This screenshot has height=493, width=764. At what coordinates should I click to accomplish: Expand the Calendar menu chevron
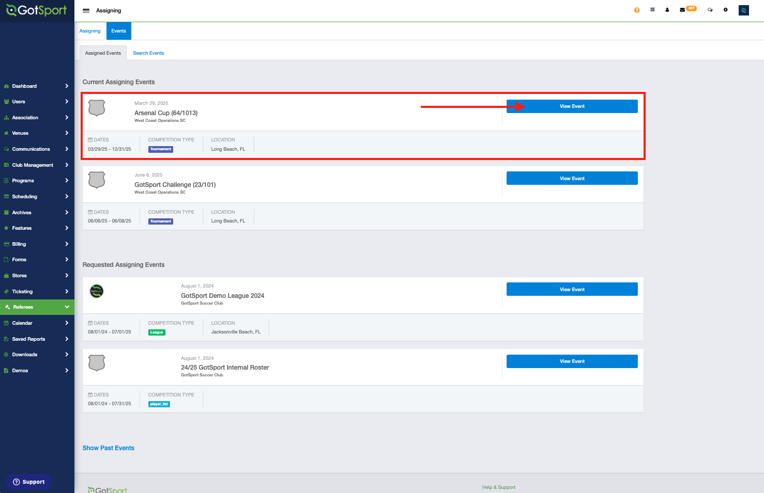[67, 323]
